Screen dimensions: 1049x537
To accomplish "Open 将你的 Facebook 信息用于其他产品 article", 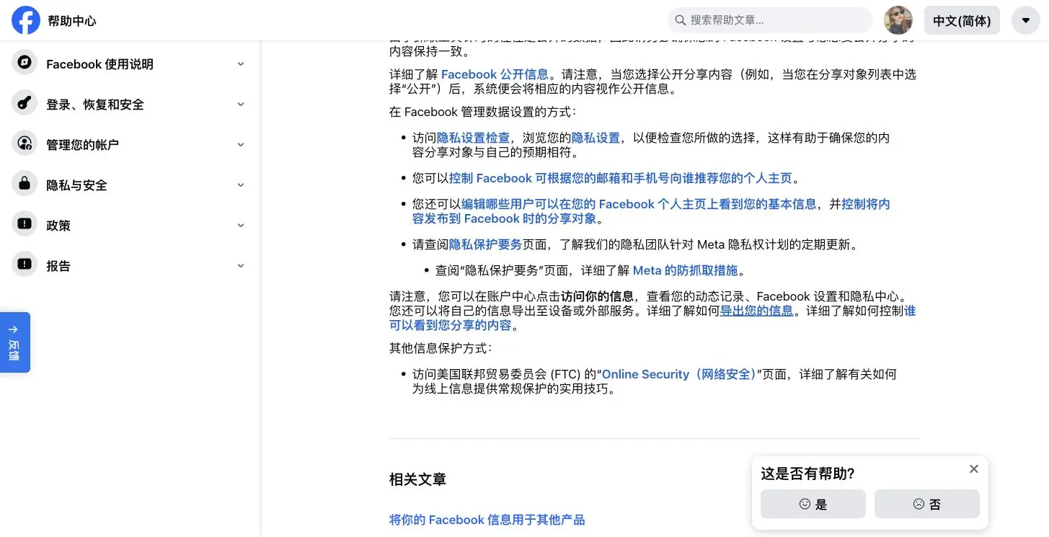I will (x=487, y=520).
